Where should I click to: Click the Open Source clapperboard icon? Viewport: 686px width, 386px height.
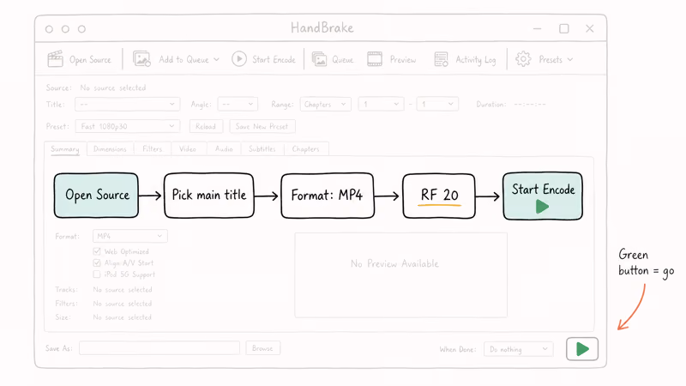55,59
